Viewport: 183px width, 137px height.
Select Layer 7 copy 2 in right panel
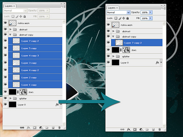(137, 43)
